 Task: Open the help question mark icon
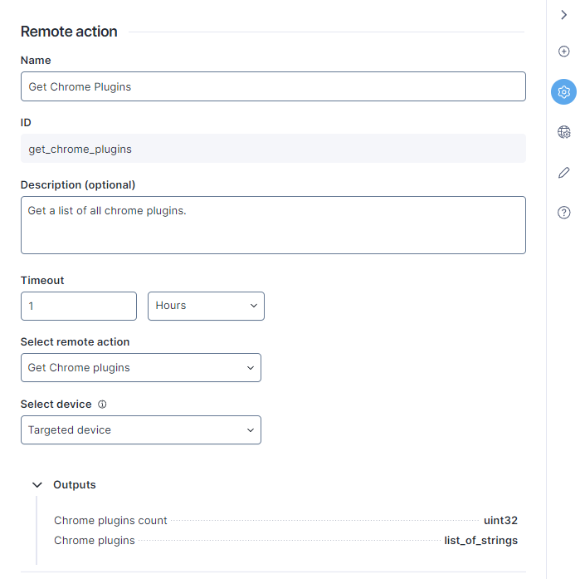pyautogui.click(x=563, y=213)
